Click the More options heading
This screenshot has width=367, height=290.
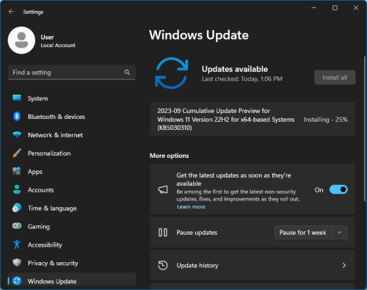[x=170, y=156]
